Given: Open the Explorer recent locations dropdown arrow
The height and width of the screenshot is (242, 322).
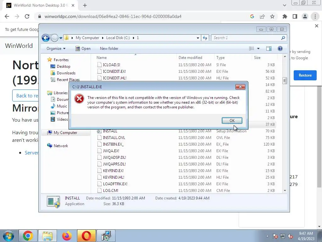Looking at the screenshot, I should pyautogui.click(x=61, y=38).
